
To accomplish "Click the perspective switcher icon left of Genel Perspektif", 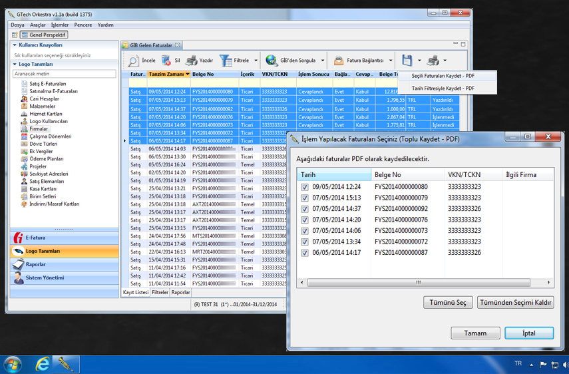I will (x=15, y=35).
